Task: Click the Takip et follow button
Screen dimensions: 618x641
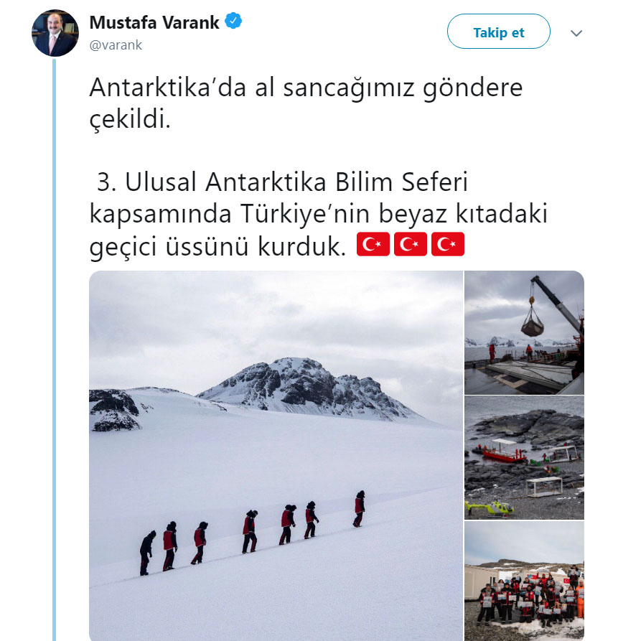Action: pos(499,32)
